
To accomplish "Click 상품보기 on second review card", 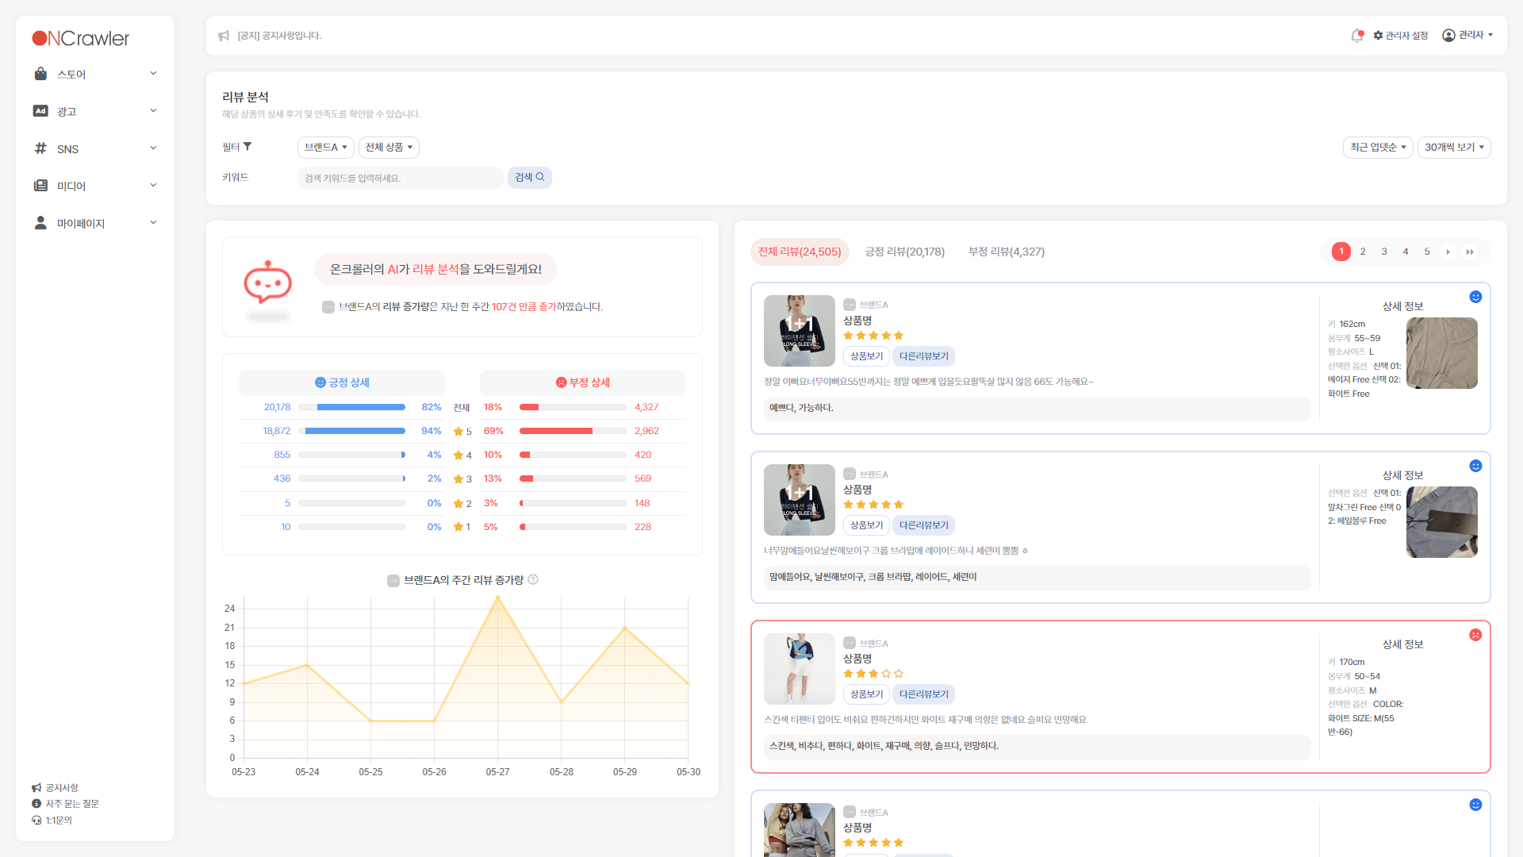I will coord(866,525).
